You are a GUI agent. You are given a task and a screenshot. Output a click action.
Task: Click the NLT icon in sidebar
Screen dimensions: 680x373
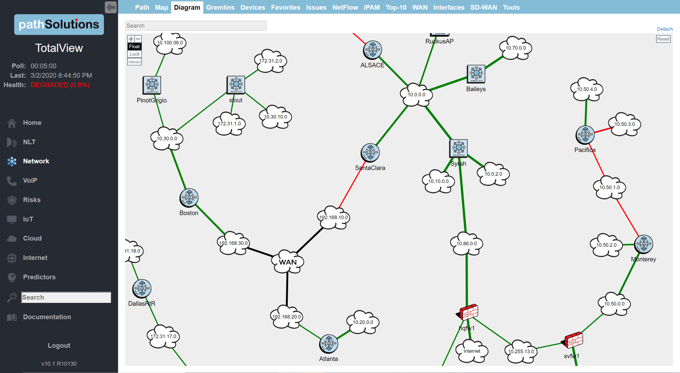coord(12,142)
